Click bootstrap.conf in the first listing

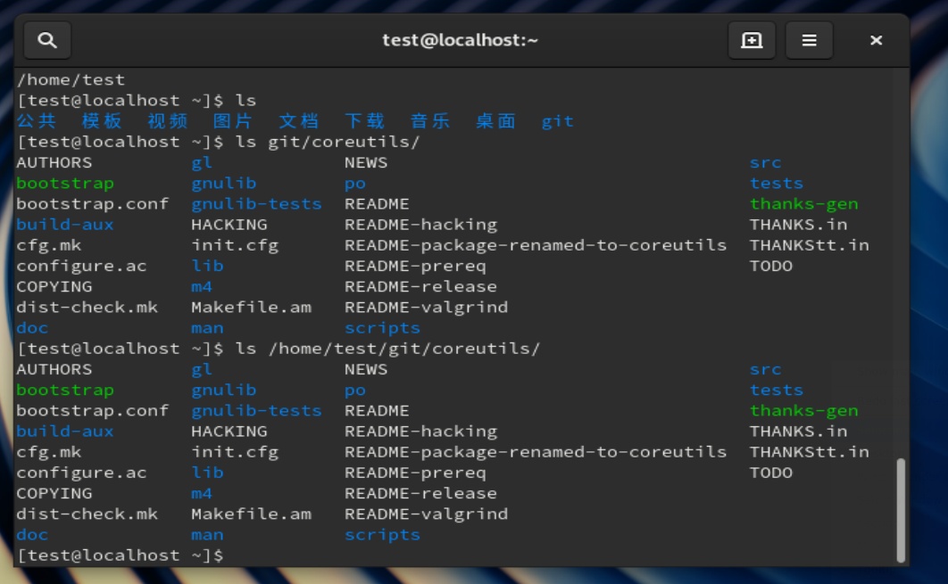tap(93, 204)
